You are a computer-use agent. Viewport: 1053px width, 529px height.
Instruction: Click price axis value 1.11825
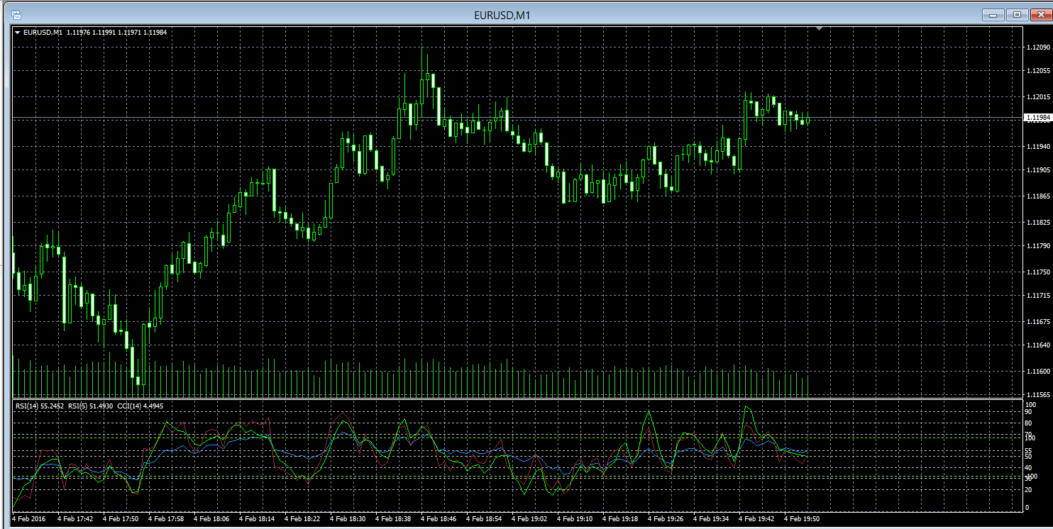[x=1037, y=223]
